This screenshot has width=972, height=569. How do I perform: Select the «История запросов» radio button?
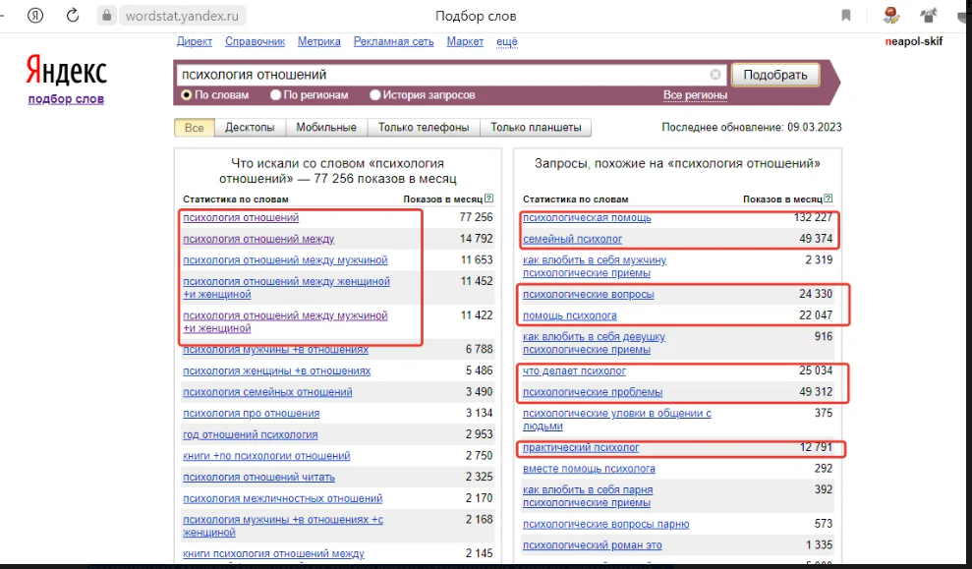375,95
